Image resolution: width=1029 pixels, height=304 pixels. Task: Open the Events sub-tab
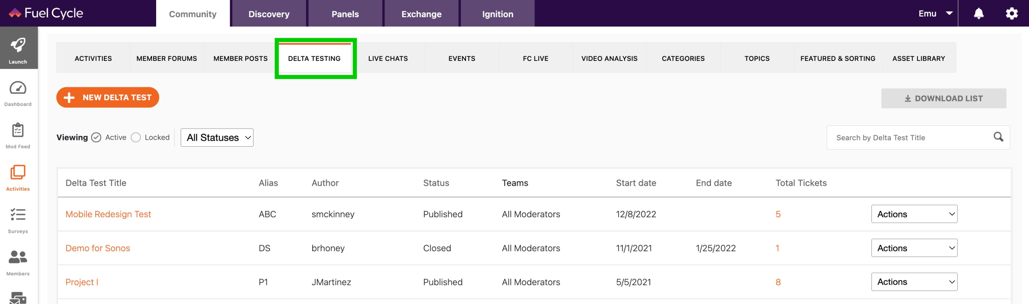click(462, 58)
